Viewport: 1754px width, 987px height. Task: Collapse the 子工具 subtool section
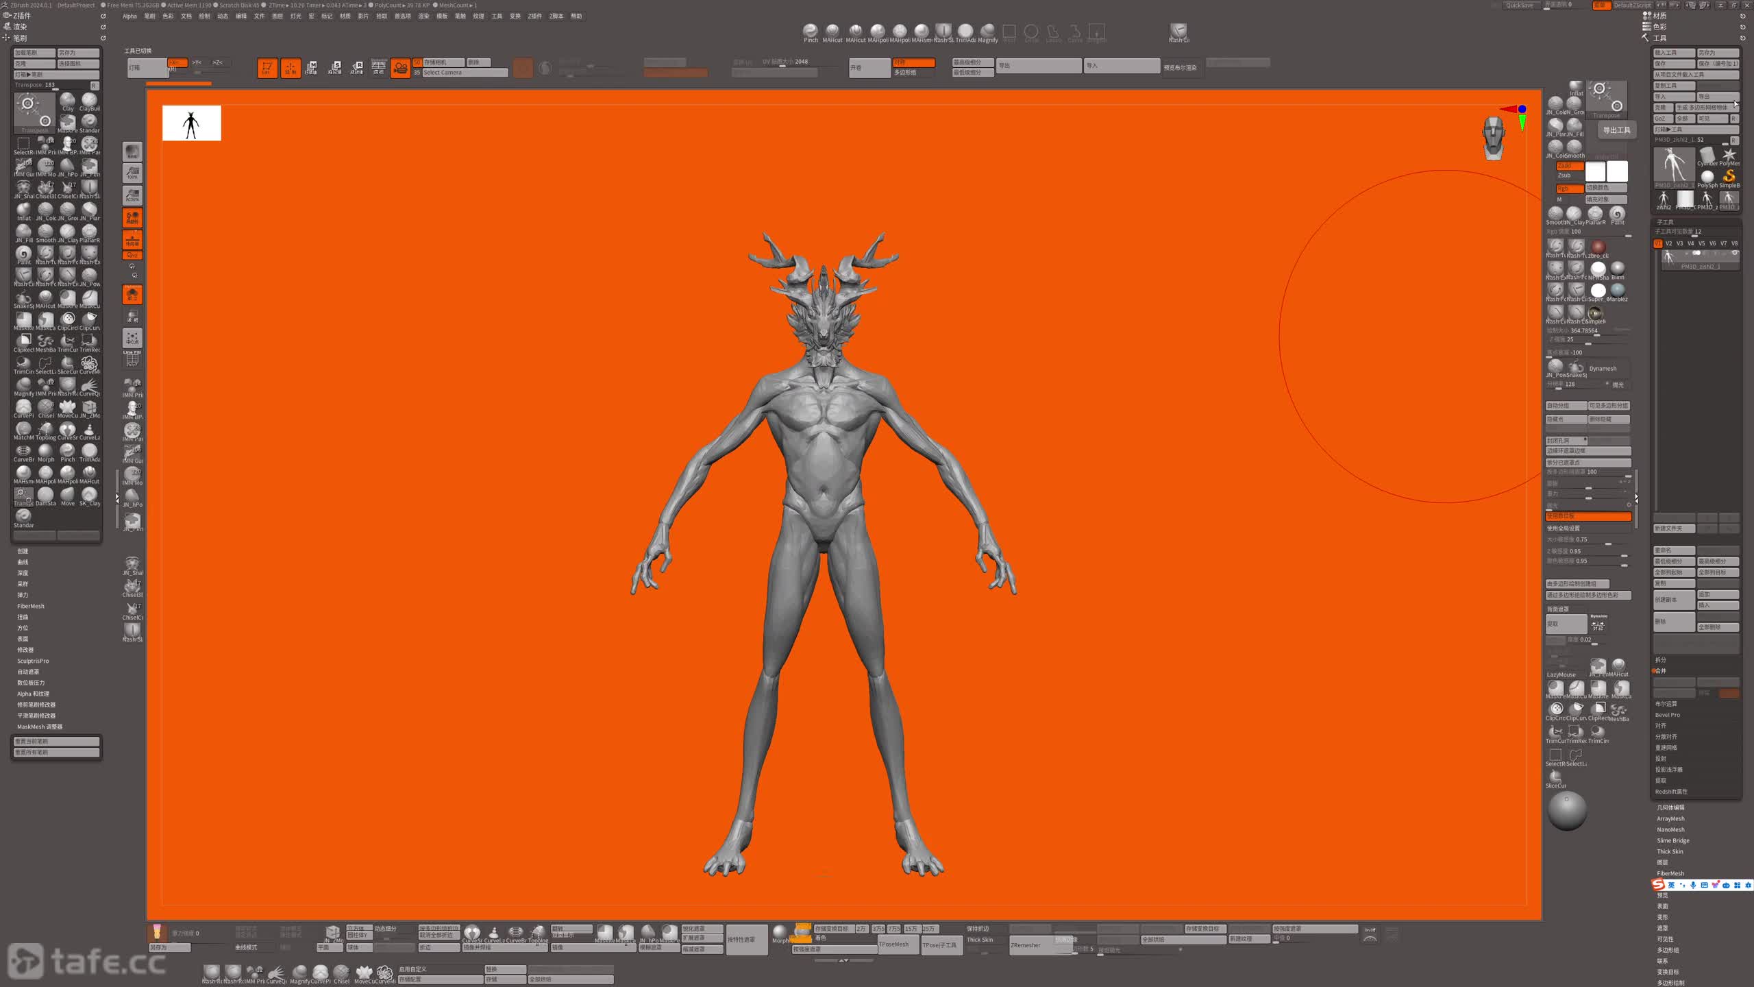(x=1665, y=222)
